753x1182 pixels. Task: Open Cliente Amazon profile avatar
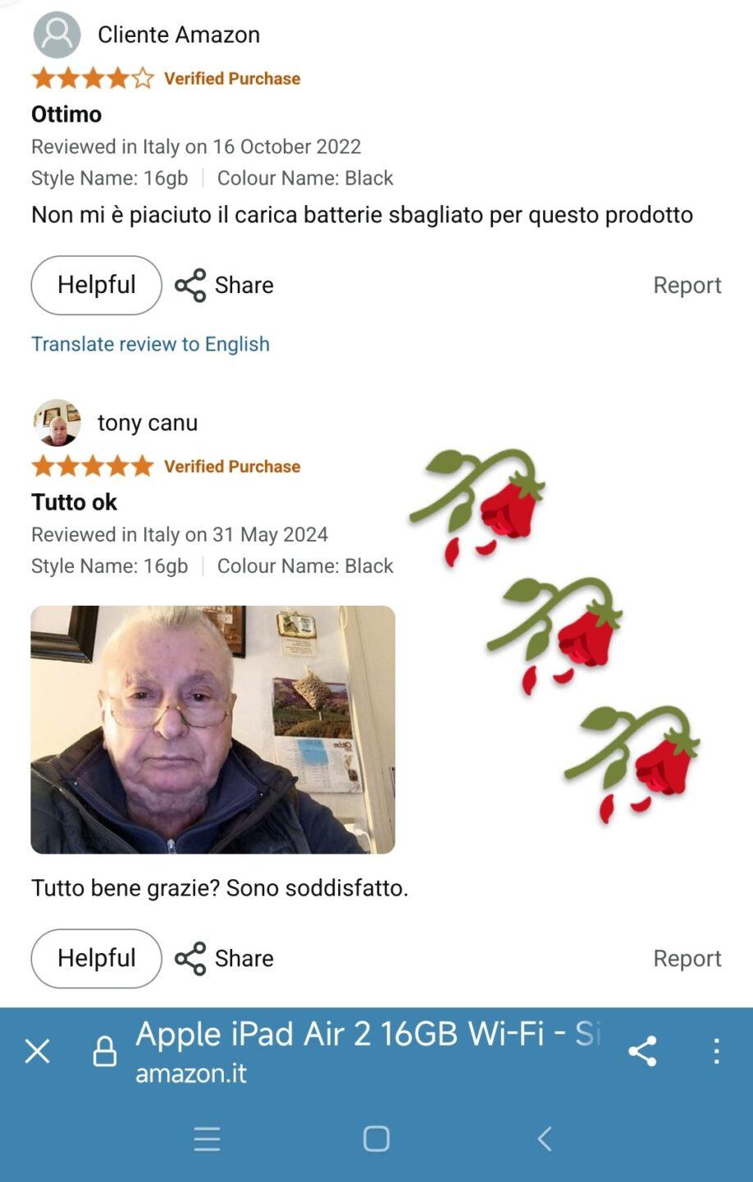pos(57,34)
